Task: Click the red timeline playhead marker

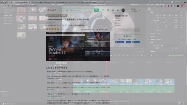Action: (106, 62)
